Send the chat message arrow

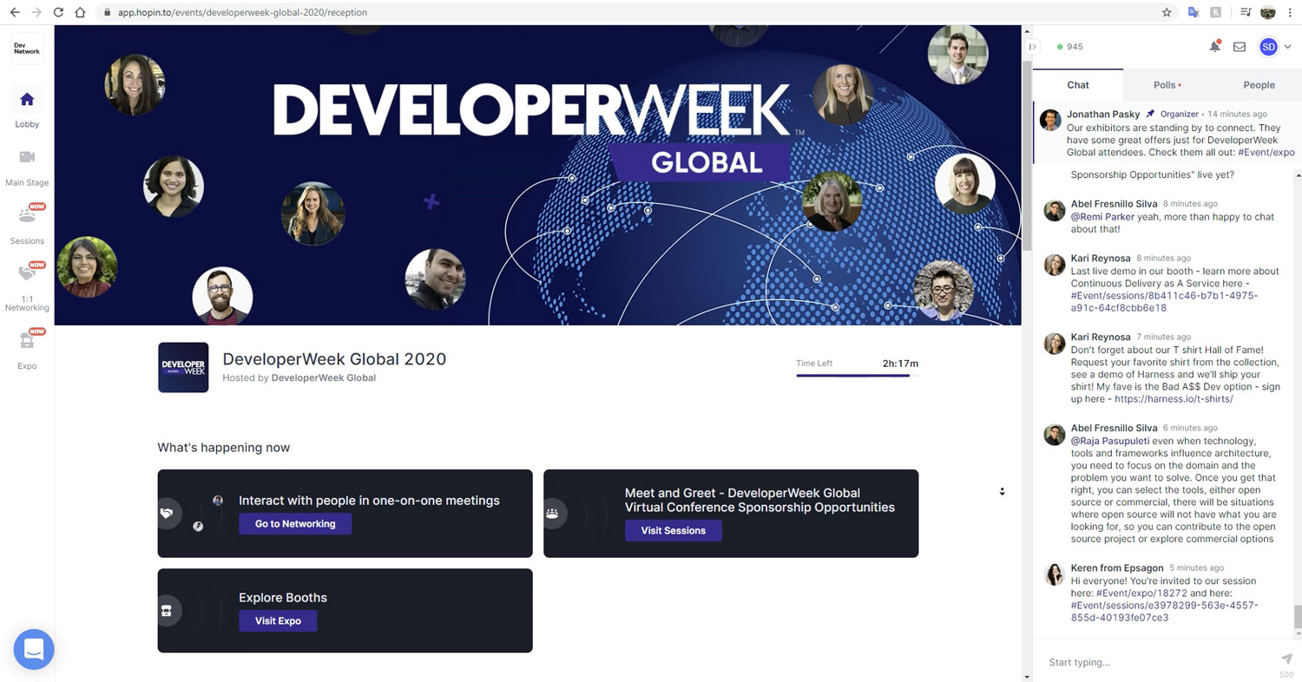tap(1286, 659)
